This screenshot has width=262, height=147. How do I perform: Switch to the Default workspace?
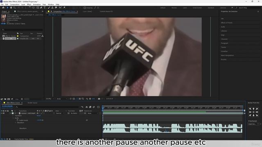tap(163, 8)
